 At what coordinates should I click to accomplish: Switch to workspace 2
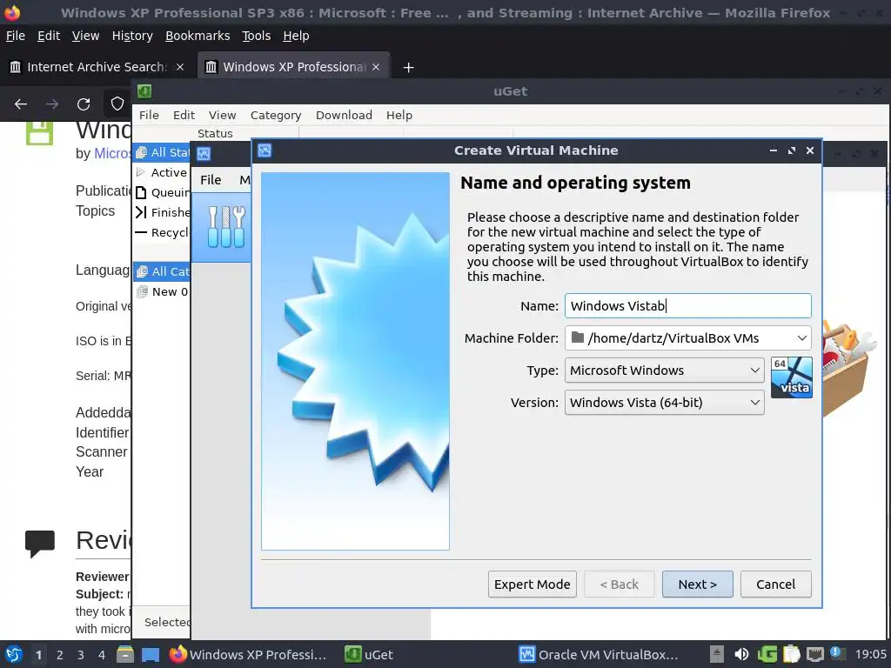pos(60,655)
